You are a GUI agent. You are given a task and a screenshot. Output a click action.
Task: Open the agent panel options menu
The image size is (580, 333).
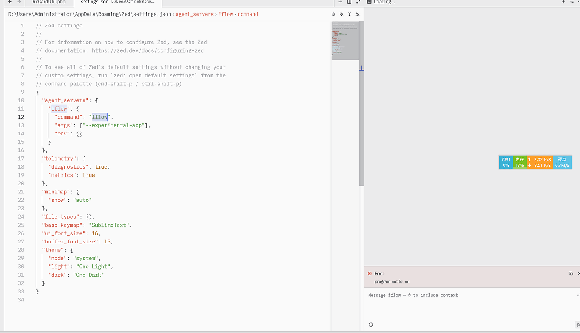(571, 2)
